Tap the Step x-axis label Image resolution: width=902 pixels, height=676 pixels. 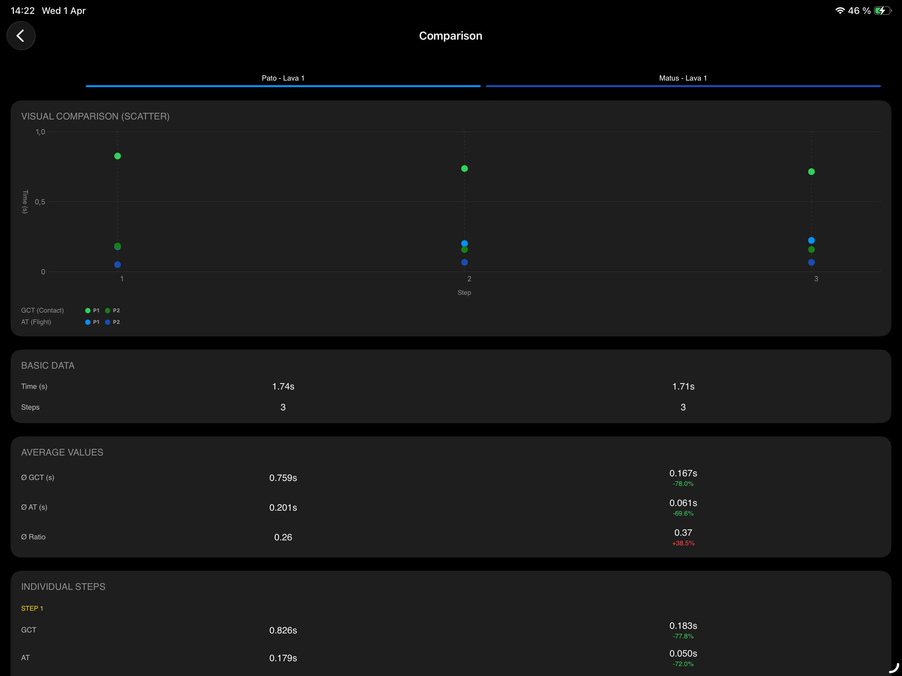point(464,293)
